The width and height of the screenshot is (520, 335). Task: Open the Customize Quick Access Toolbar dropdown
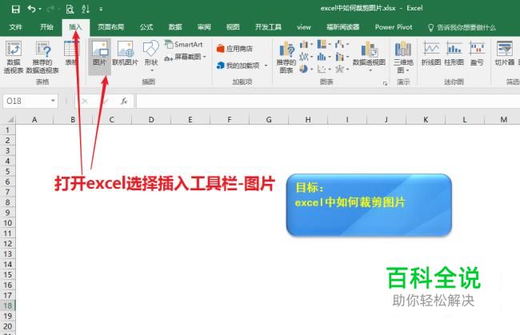tap(101, 10)
